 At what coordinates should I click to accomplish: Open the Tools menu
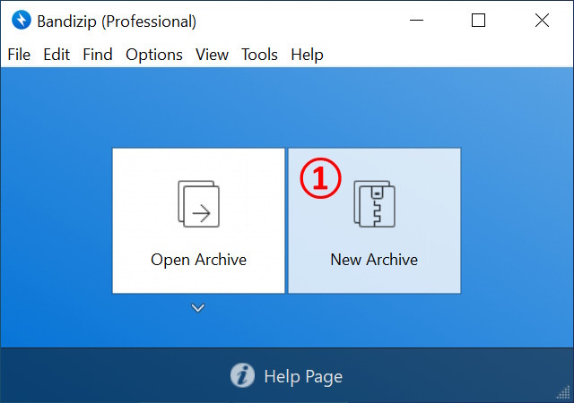pyautogui.click(x=259, y=55)
